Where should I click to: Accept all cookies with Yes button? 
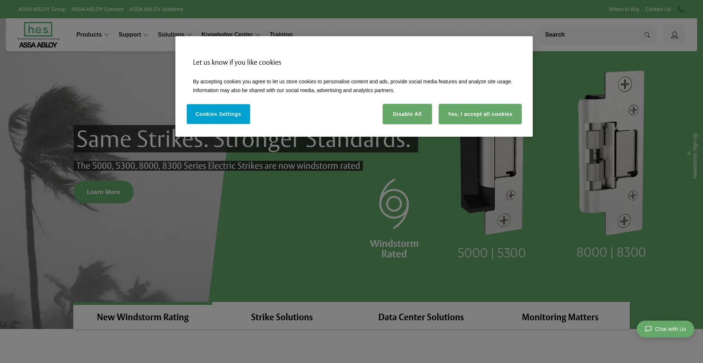[480, 114]
